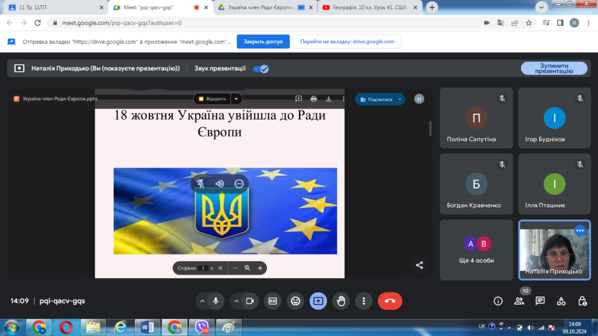Open the emoji reactions panel
The image size is (598, 336).
[295, 301]
